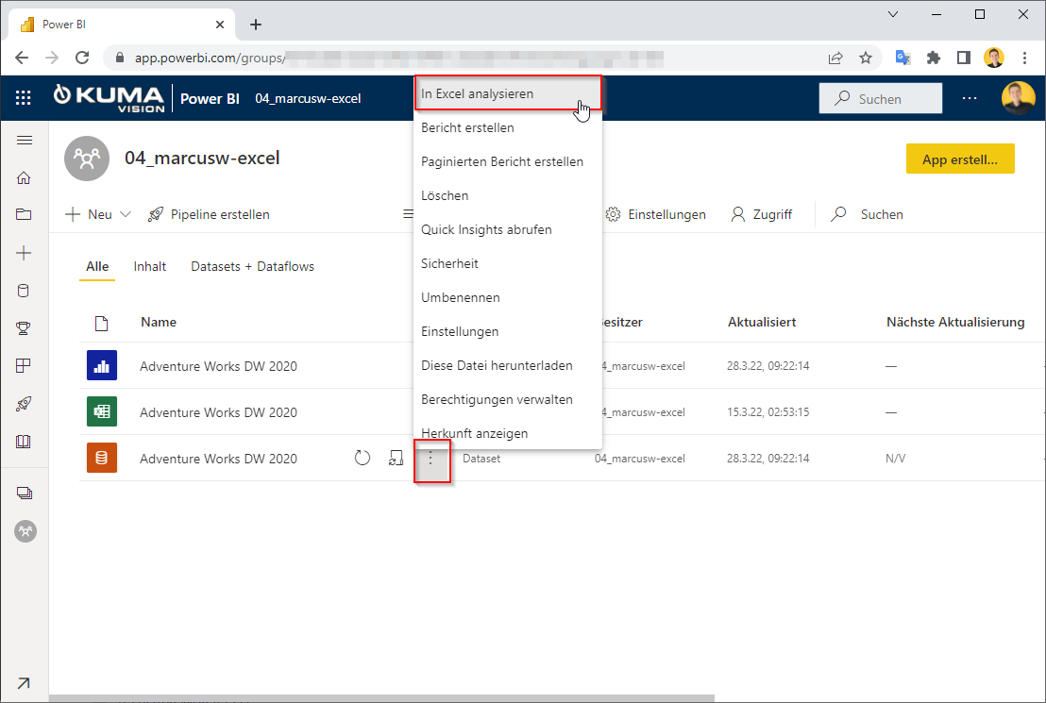This screenshot has height=703, width=1046.
Task: Select Löschen in the context menu
Action: click(x=508, y=195)
